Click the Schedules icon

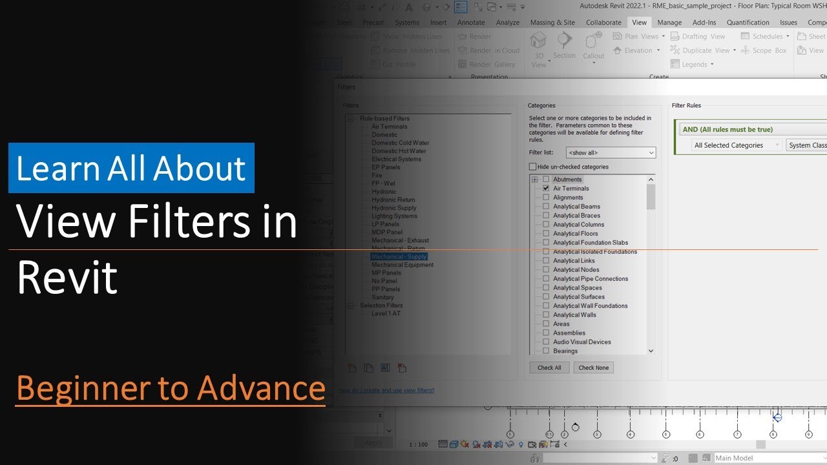[x=746, y=37]
